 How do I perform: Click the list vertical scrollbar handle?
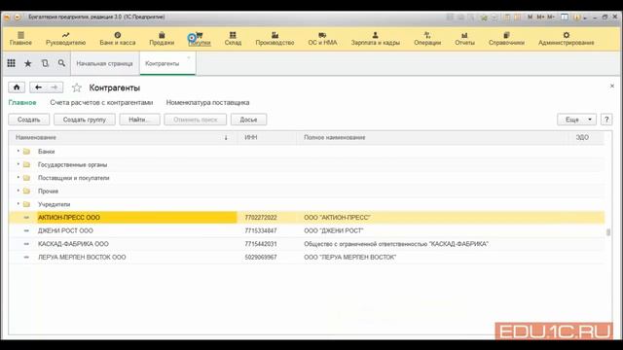click(x=608, y=232)
